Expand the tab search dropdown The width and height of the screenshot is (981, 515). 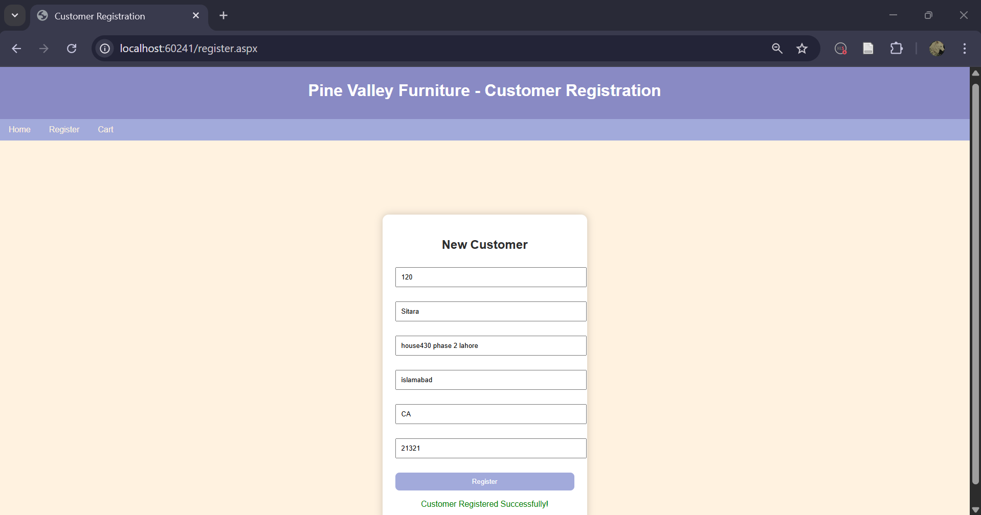point(15,15)
